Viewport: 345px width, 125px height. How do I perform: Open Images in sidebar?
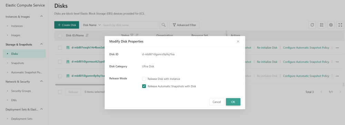click(x=16, y=35)
